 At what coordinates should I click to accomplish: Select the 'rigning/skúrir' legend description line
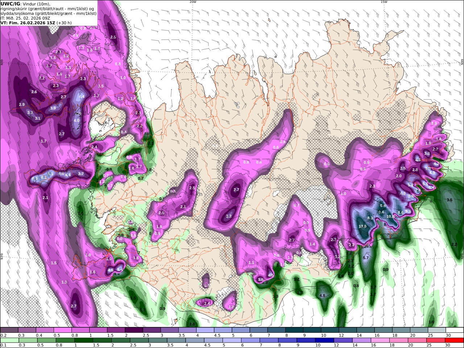point(47,8)
